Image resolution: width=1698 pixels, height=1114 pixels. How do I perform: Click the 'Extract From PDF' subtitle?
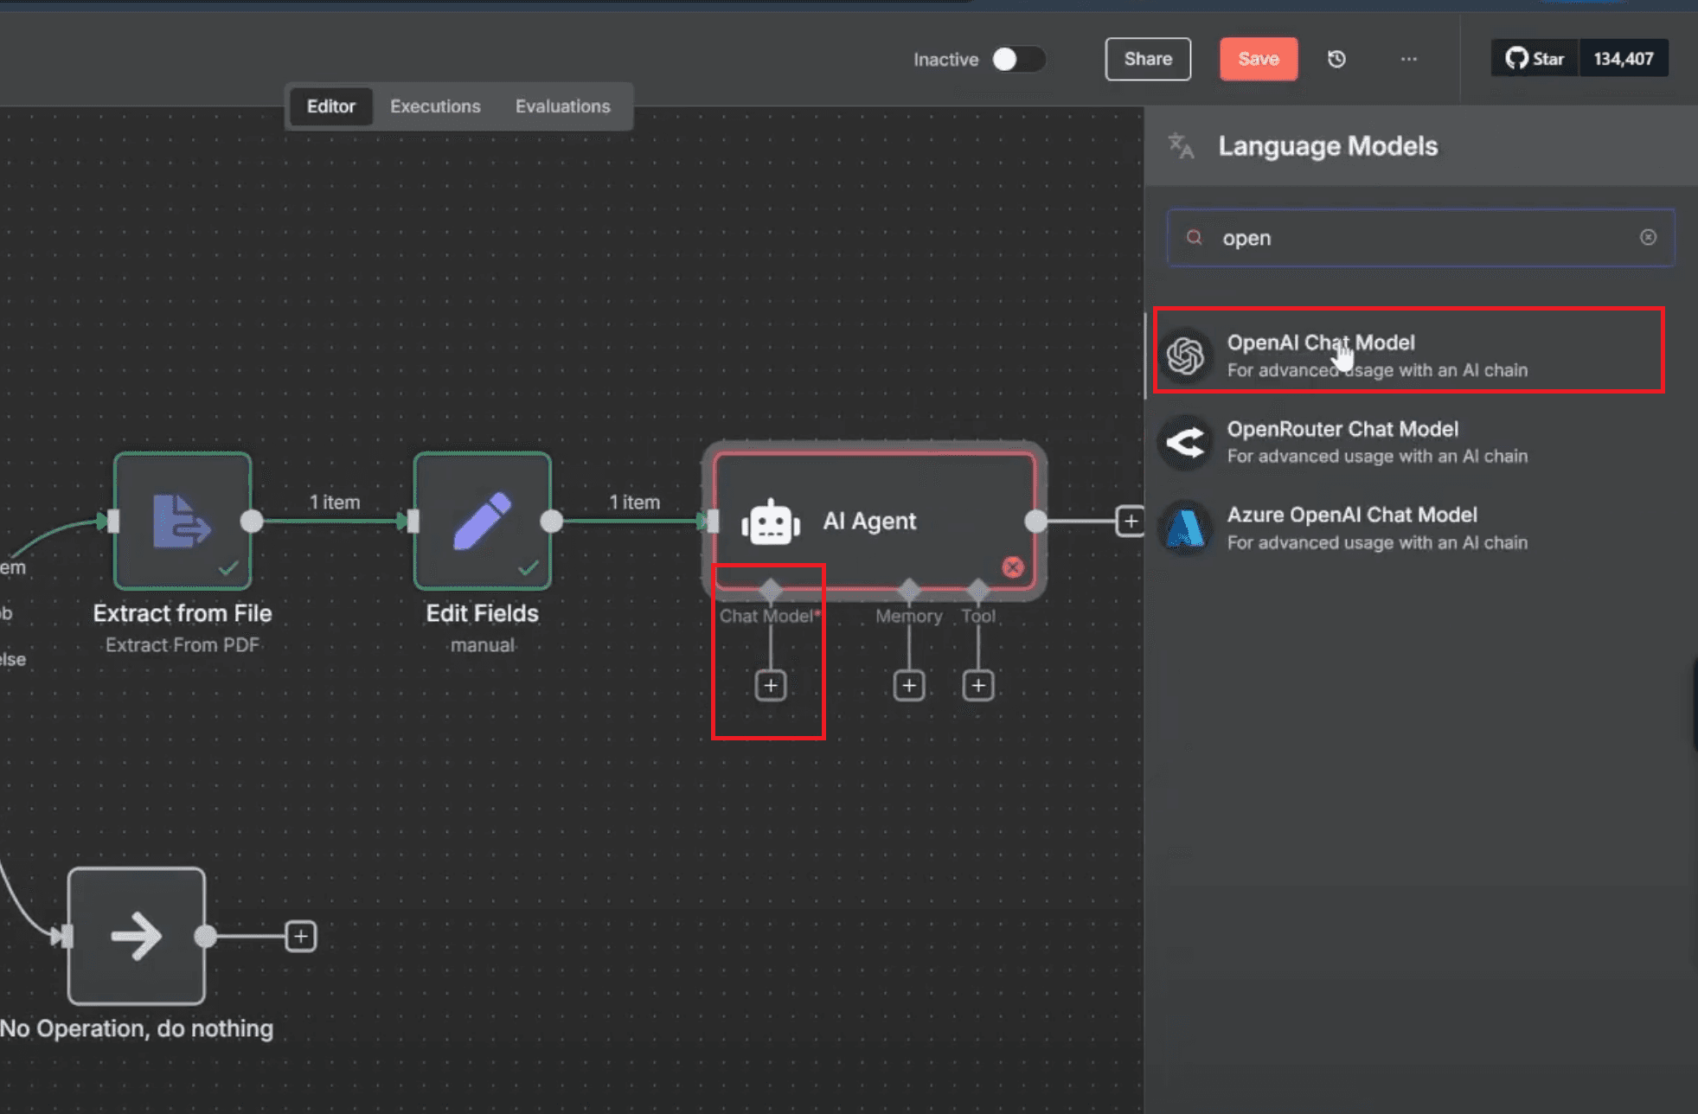pyautogui.click(x=183, y=645)
